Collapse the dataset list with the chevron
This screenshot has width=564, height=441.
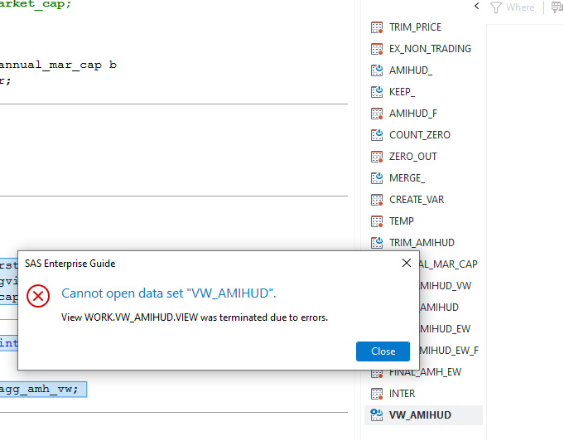click(x=477, y=7)
